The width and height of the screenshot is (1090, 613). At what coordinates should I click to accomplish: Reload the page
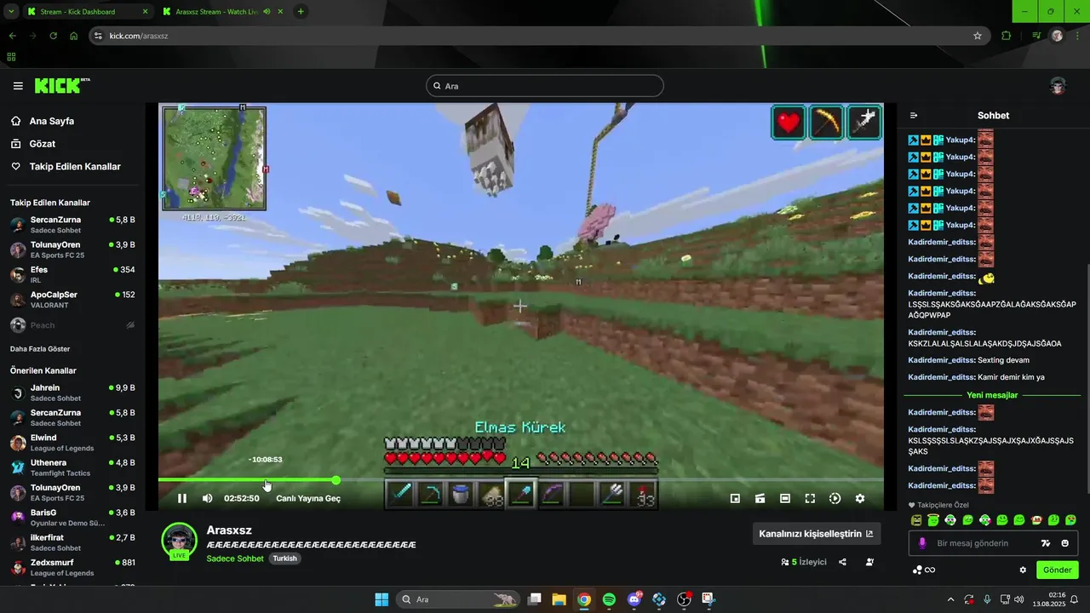(x=53, y=36)
